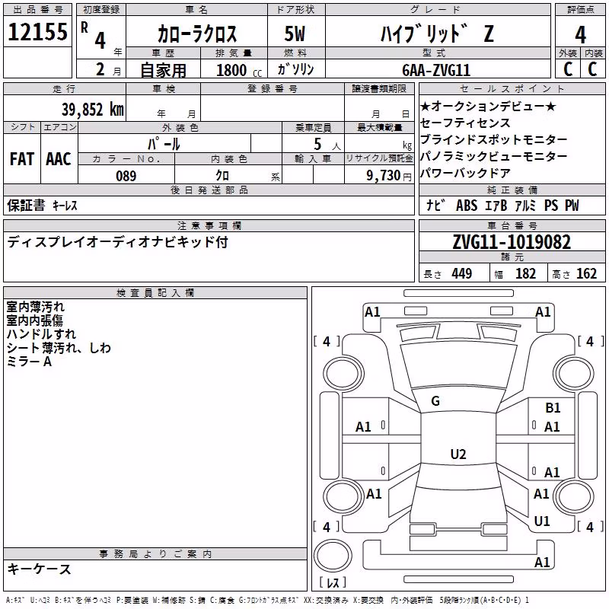Select the mileage 39,852 km
609x609 pixels.
[93, 110]
